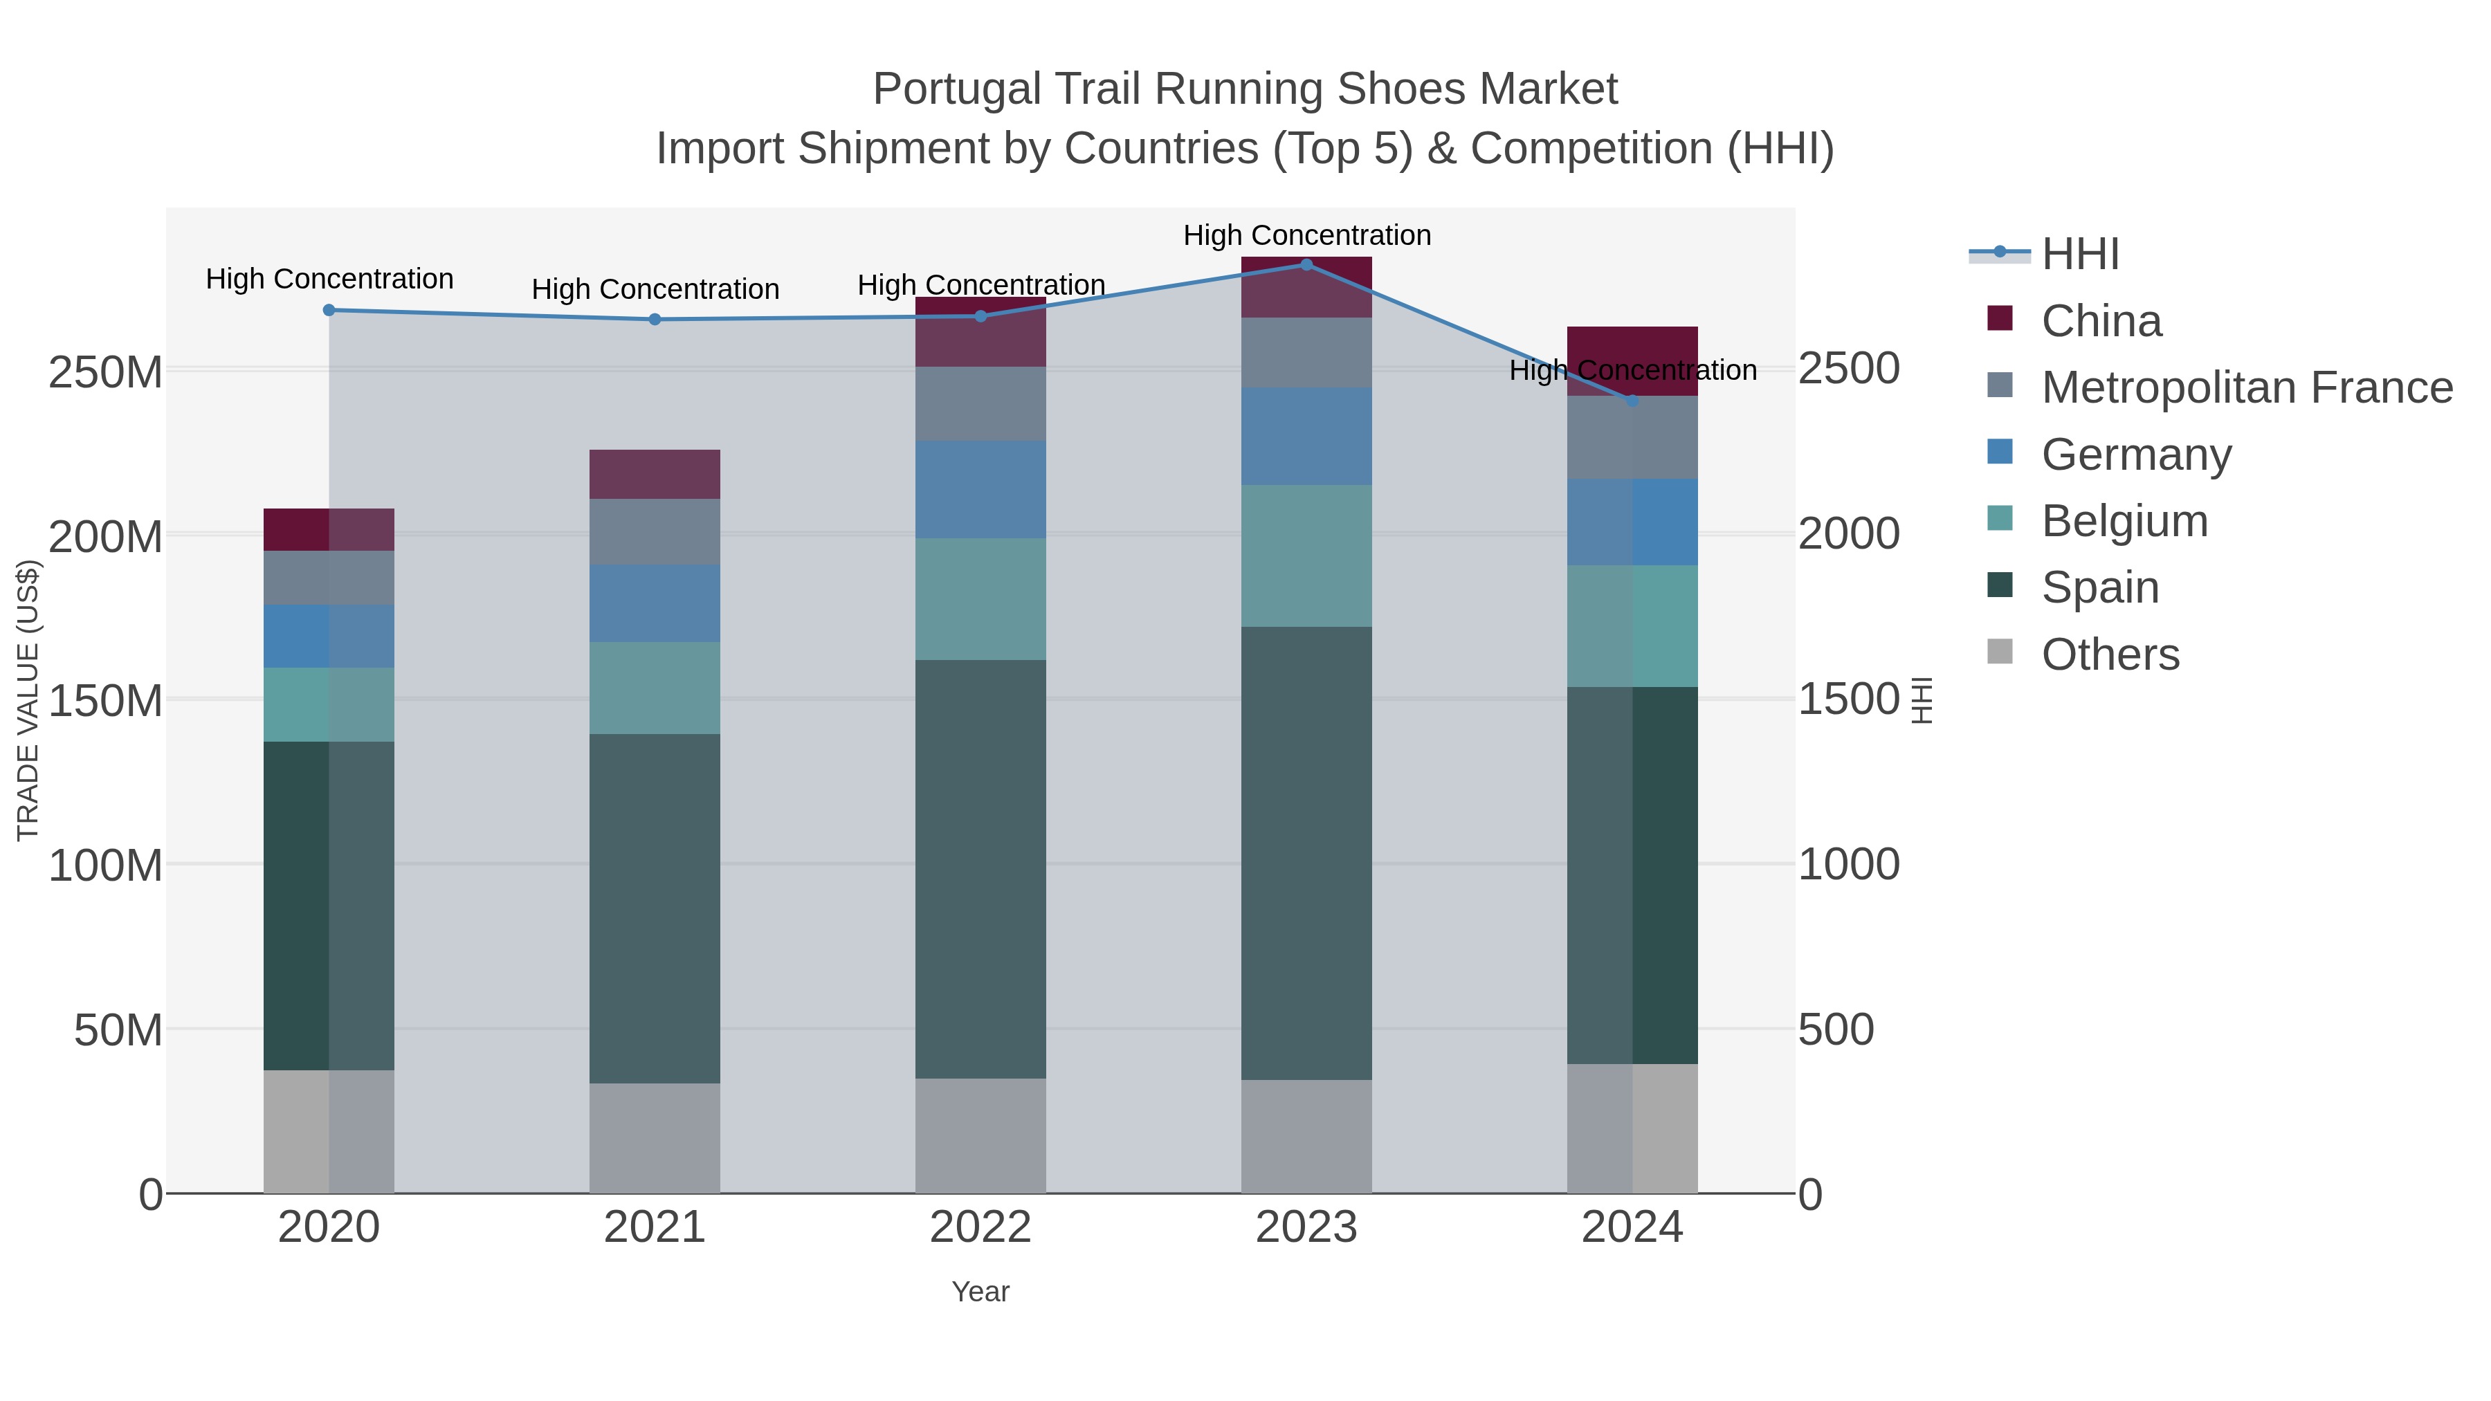Click the China maroon legend swatch
Viewport: 2491px width, 1401px height.
[x=2000, y=318]
